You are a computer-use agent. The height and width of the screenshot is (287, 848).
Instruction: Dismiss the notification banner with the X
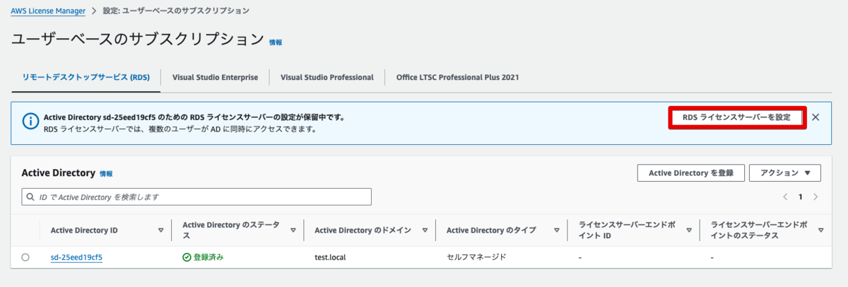tap(815, 117)
